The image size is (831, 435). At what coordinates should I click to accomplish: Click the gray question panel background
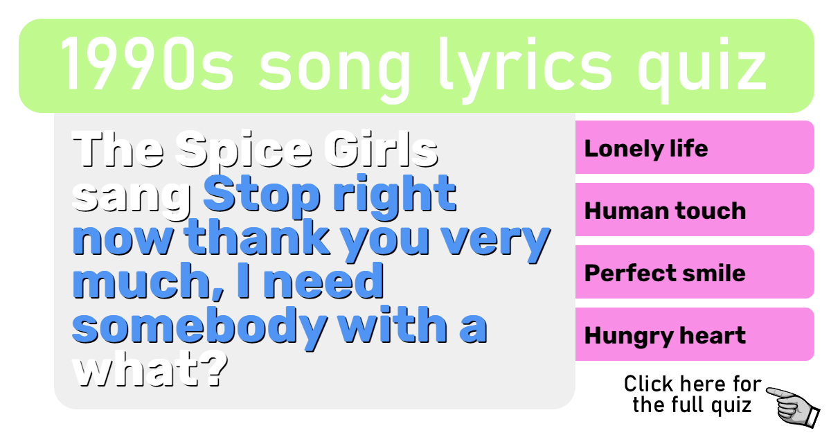tap(314, 260)
